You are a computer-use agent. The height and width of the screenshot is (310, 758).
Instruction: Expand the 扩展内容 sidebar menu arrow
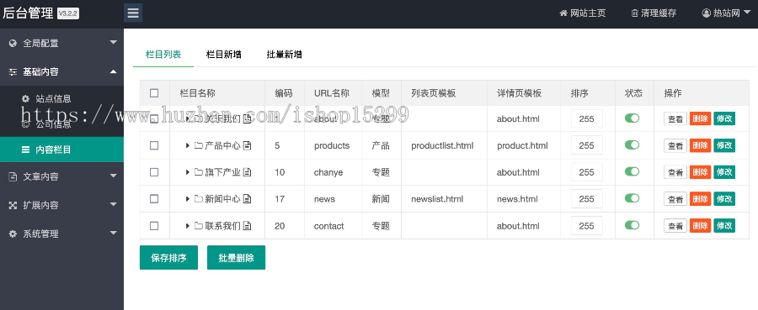tap(113, 204)
